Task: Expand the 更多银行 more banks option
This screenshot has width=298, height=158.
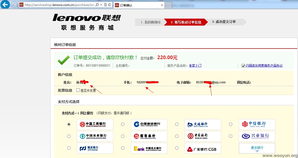Action: coord(257,148)
